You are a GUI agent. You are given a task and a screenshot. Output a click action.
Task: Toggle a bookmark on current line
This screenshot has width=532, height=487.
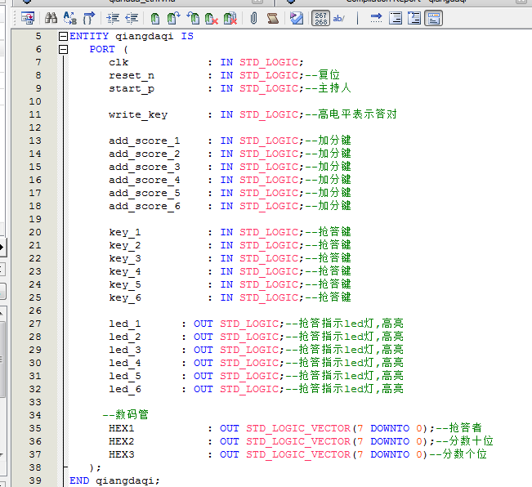click(154, 18)
